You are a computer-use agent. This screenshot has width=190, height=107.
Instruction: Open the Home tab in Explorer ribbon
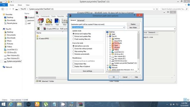12,5
